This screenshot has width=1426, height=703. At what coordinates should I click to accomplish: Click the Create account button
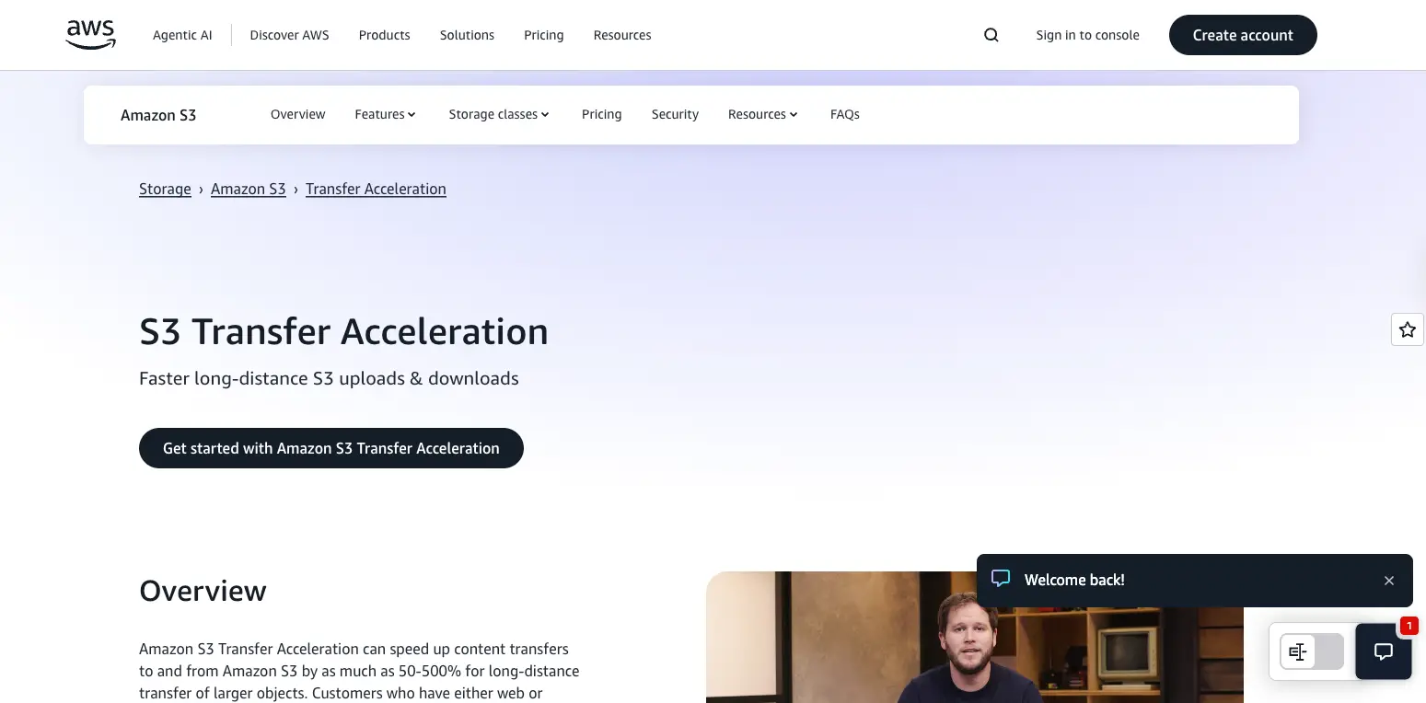(1243, 35)
